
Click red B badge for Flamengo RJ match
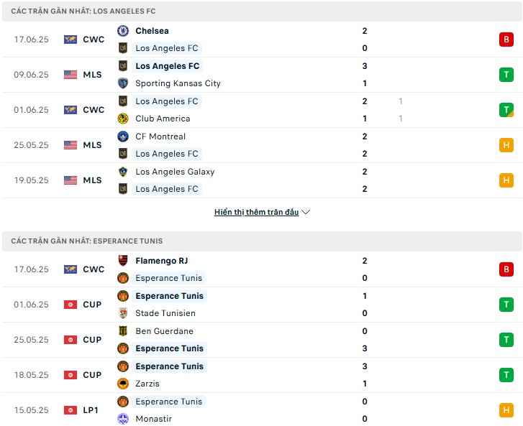click(x=506, y=269)
